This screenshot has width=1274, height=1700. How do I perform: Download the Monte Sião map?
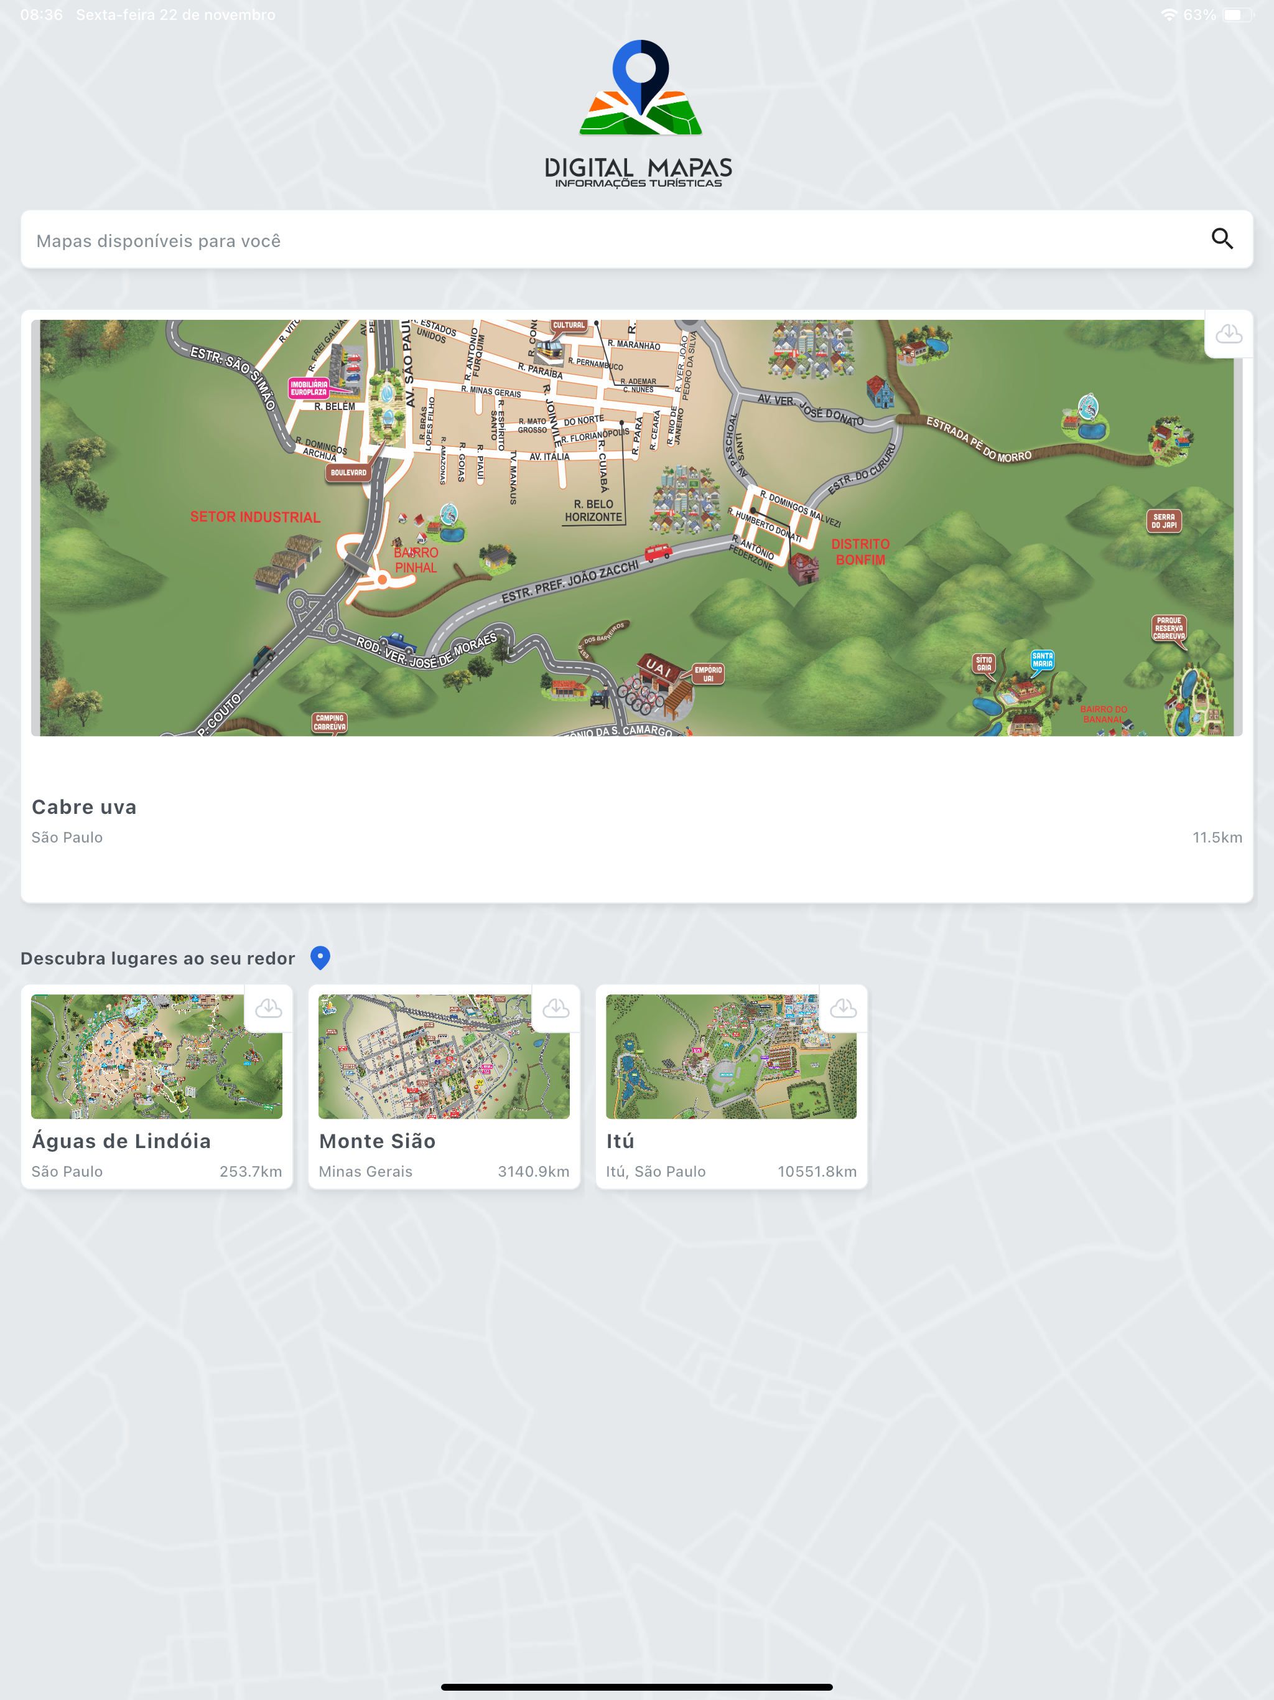click(x=556, y=1008)
